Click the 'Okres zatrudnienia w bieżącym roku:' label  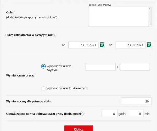pos(30,35)
